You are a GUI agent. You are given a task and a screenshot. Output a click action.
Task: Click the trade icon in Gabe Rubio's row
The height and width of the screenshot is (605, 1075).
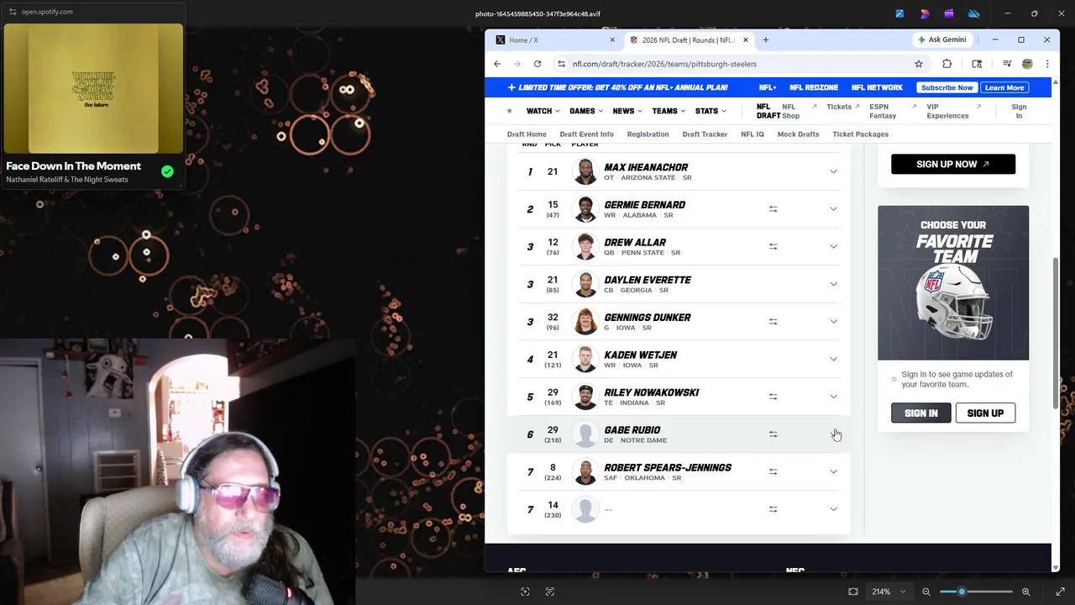[773, 434]
